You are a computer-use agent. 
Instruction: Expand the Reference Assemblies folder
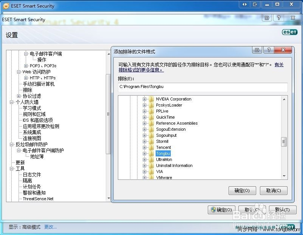pyautogui.click(x=144, y=123)
